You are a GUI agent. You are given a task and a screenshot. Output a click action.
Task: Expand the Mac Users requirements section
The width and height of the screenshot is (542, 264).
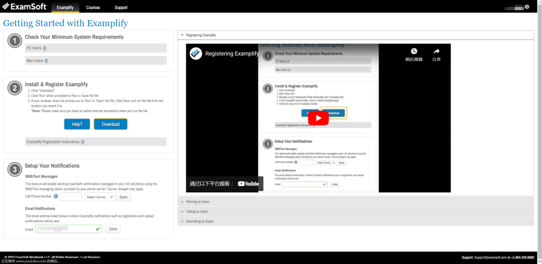(96, 61)
